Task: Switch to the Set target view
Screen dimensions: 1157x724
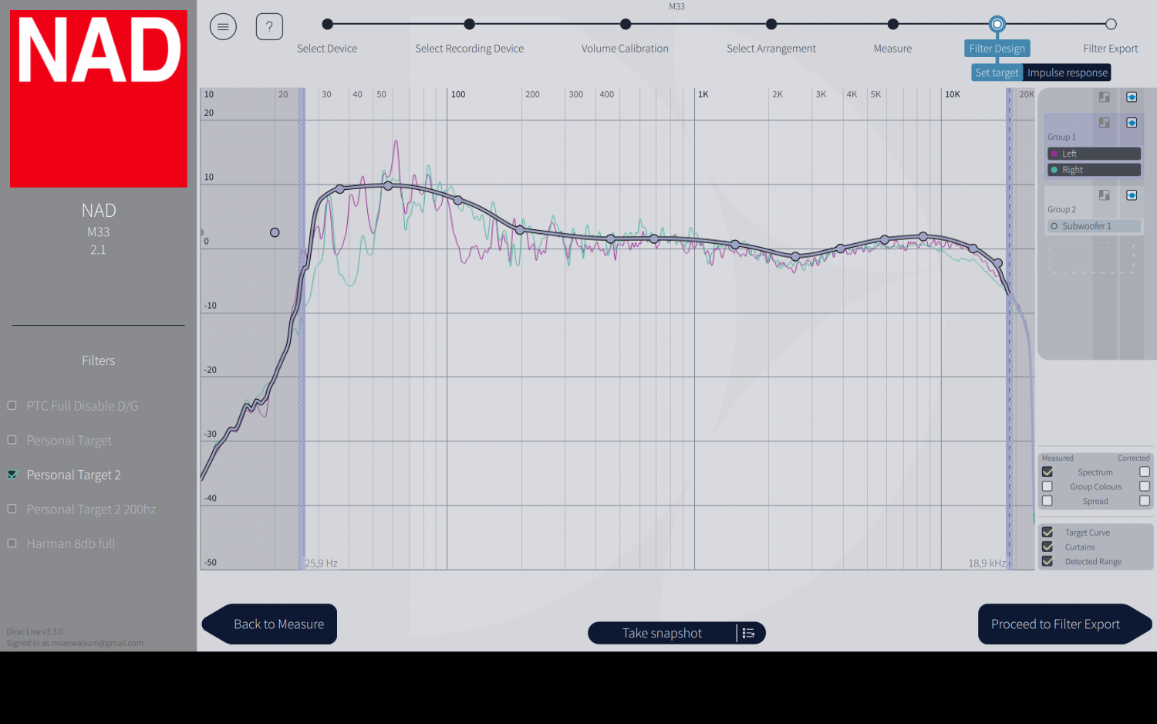Action: pos(997,73)
